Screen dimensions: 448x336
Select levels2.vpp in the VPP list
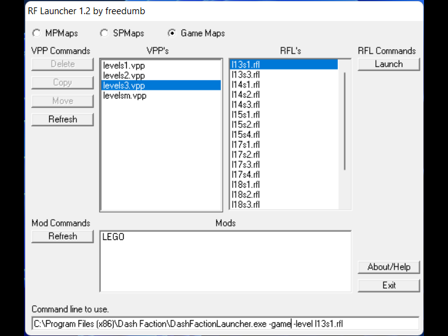tap(125, 75)
